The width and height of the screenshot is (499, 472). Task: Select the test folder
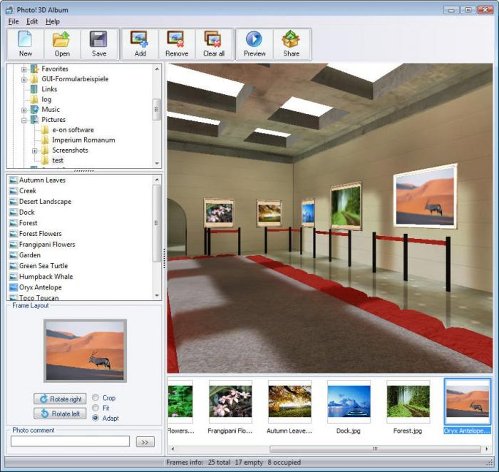tap(58, 160)
